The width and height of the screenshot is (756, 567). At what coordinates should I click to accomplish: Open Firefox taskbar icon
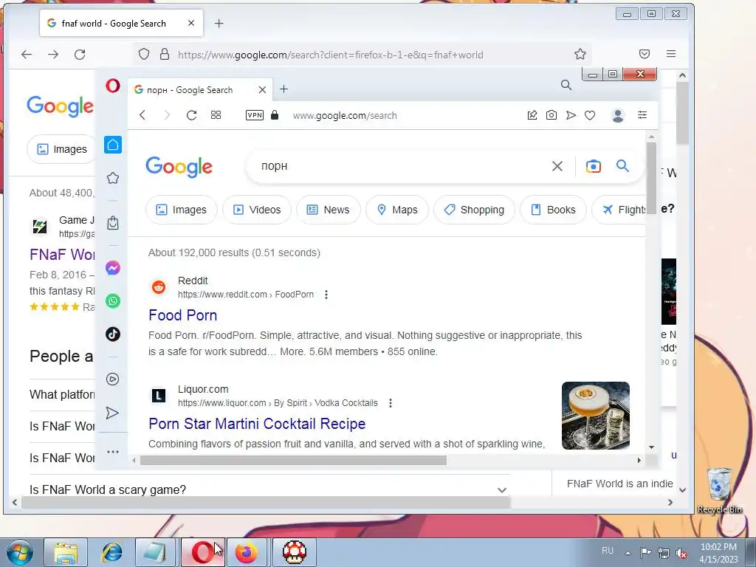point(247,552)
